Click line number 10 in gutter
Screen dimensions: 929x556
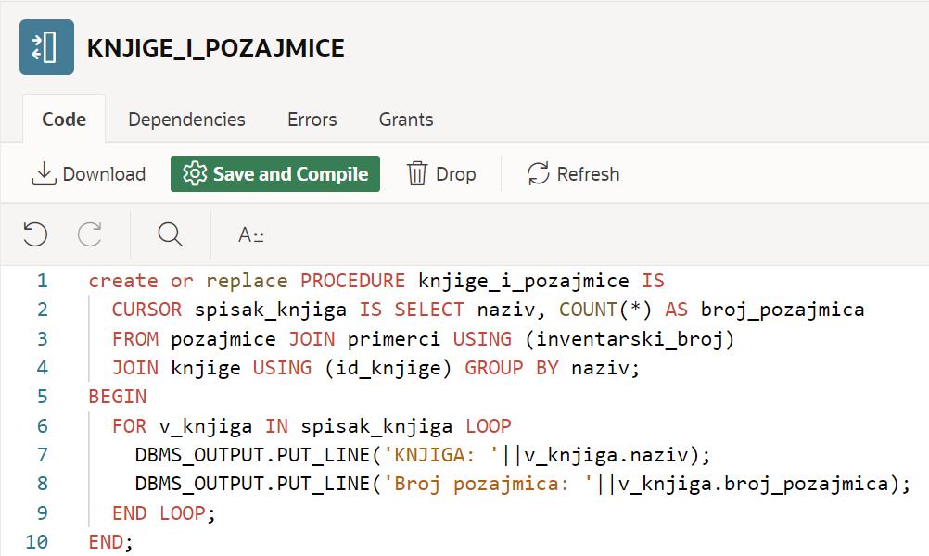(37, 541)
